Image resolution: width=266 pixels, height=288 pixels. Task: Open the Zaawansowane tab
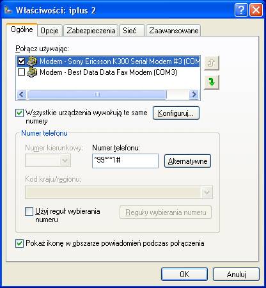coord(174,31)
